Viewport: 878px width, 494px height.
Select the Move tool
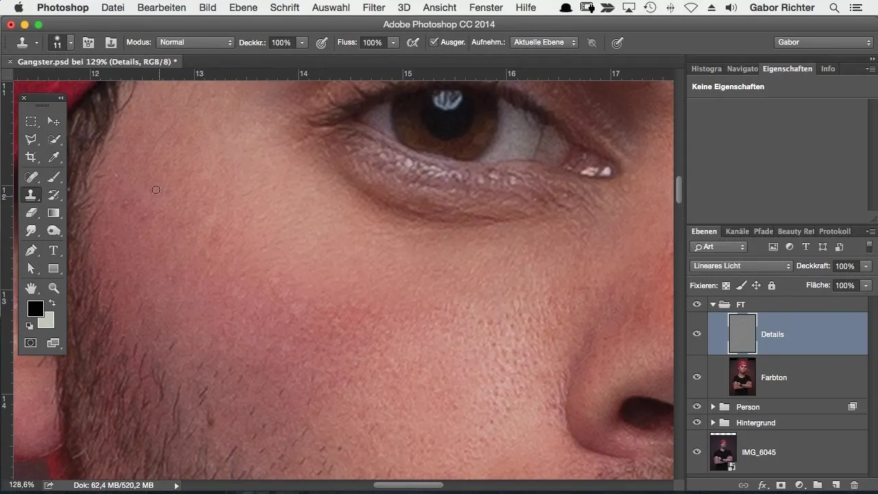tap(54, 121)
